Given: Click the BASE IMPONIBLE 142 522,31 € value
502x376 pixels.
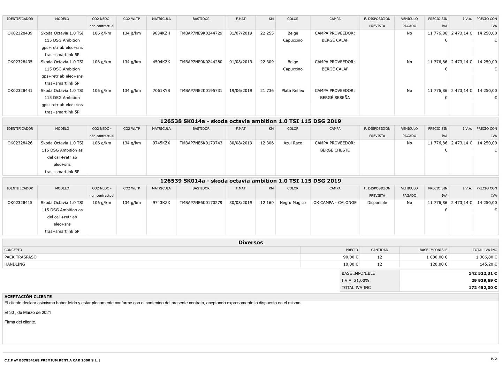Looking at the screenshot, I should 483,274.
